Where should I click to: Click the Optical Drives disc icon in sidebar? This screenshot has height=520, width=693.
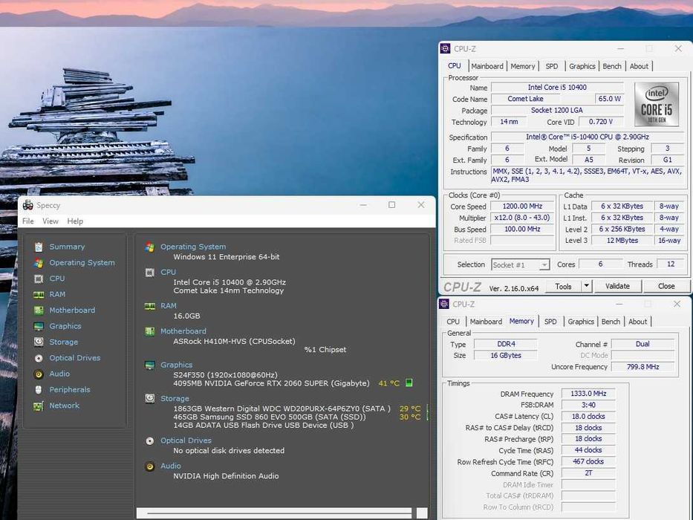(x=39, y=358)
